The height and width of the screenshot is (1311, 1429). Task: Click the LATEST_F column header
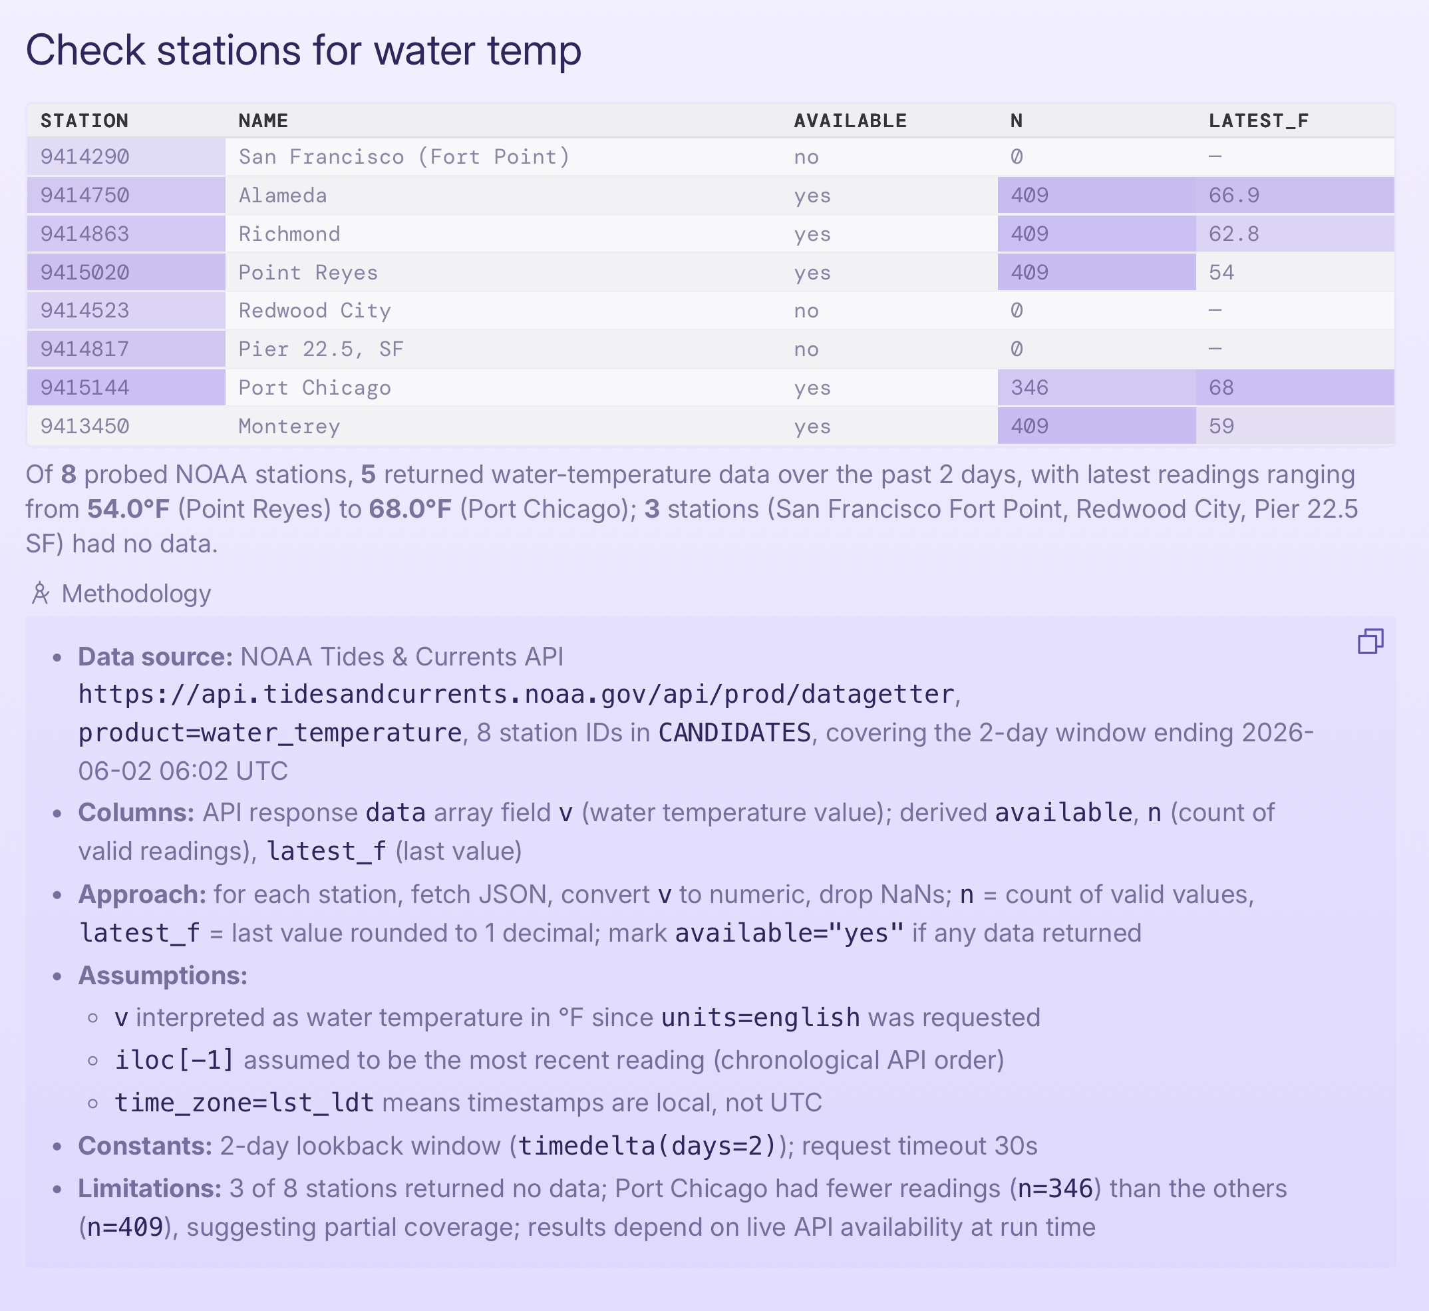coord(1259,120)
